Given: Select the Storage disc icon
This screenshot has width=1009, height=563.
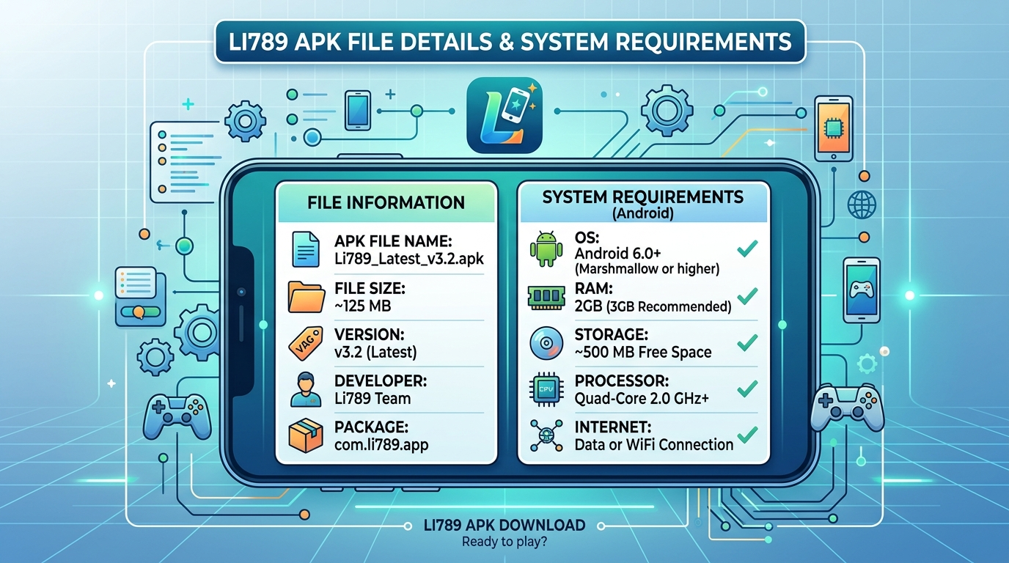Looking at the screenshot, I should click(x=546, y=343).
